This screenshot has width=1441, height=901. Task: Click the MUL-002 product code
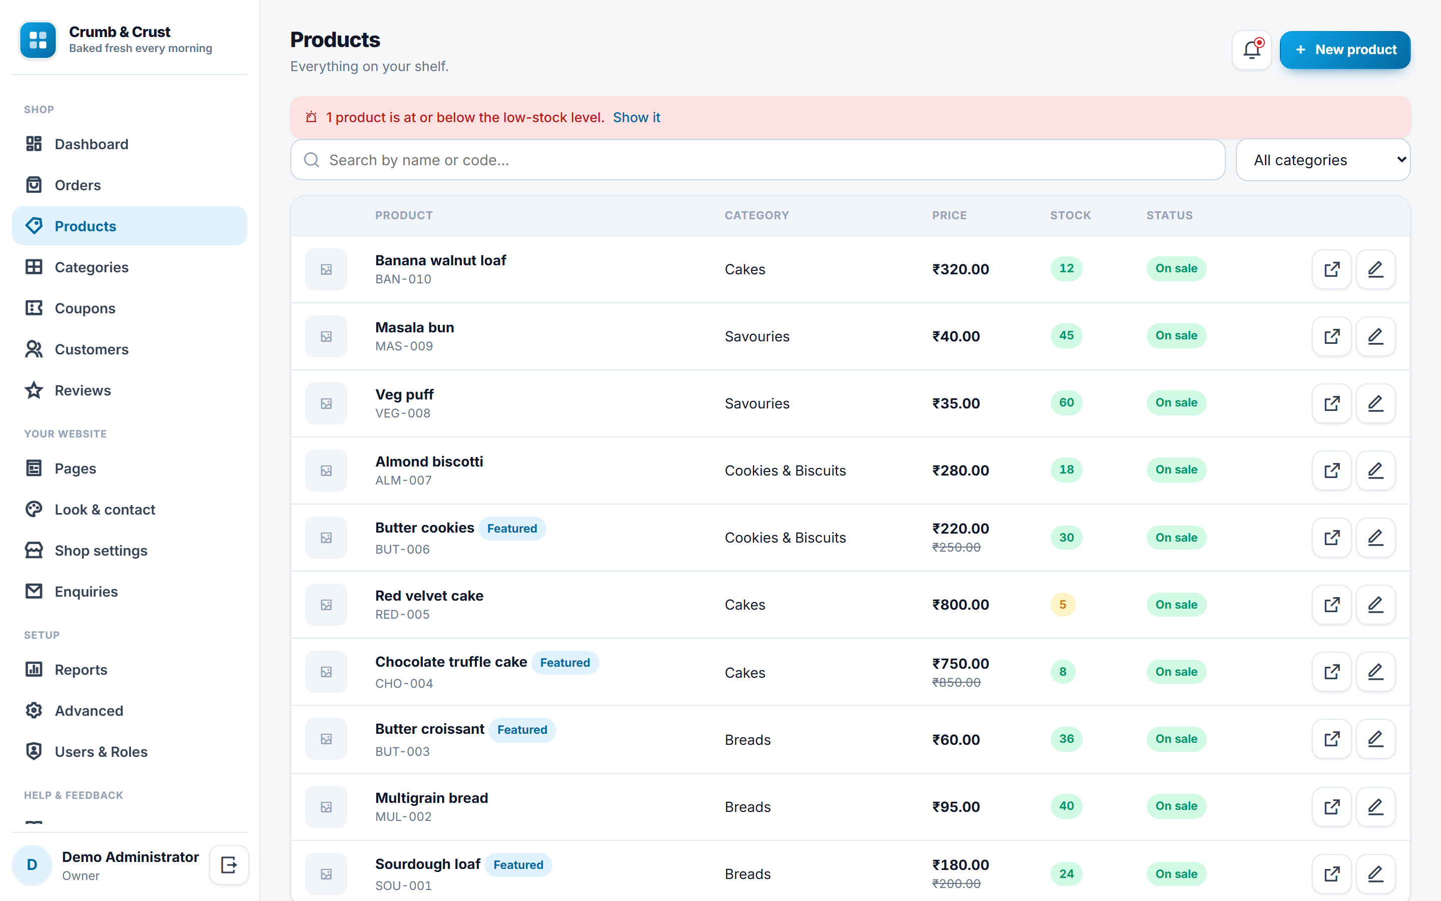point(403,817)
